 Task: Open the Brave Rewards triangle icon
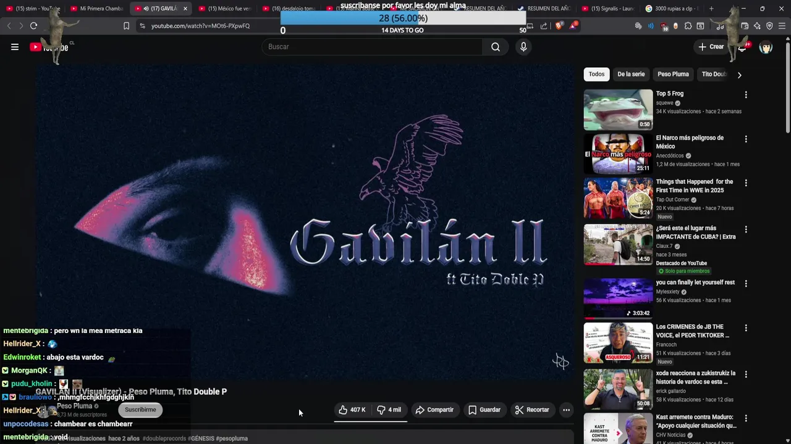[x=573, y=26]
